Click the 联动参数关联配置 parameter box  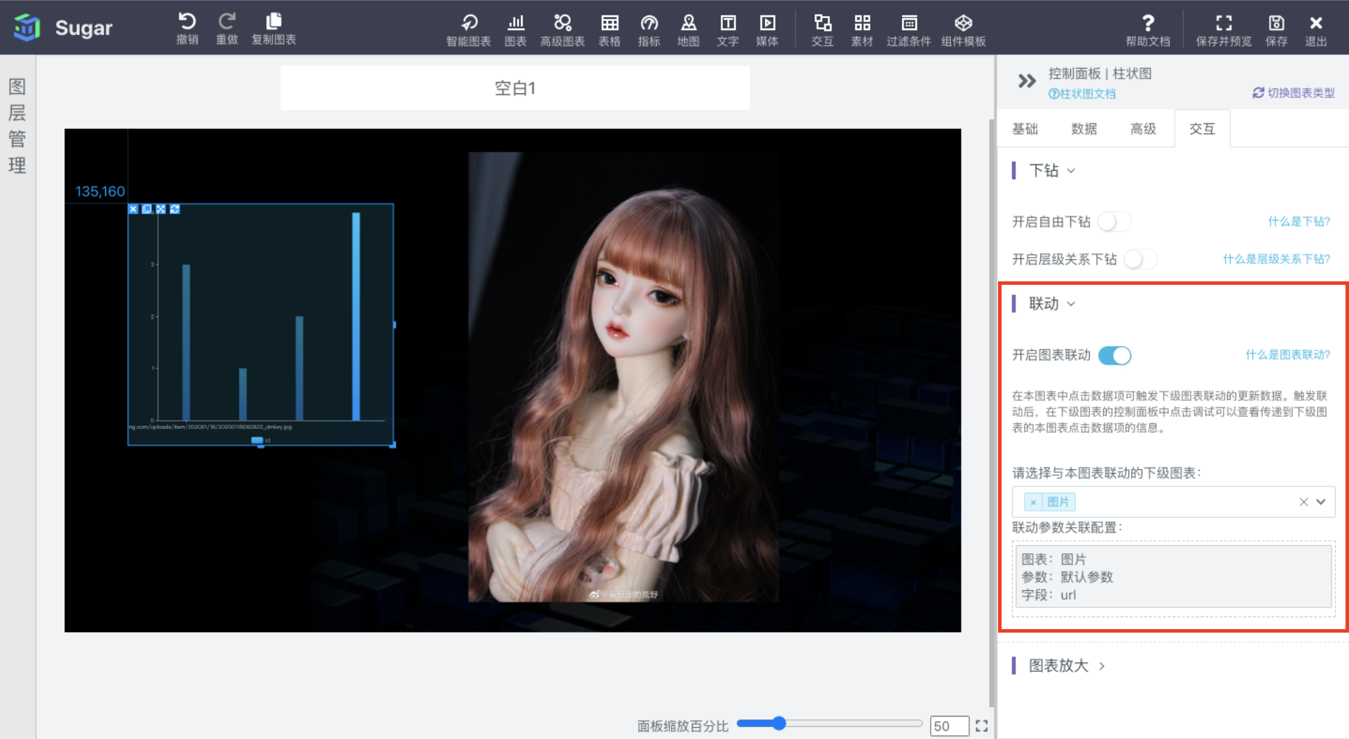point(1173,577)
